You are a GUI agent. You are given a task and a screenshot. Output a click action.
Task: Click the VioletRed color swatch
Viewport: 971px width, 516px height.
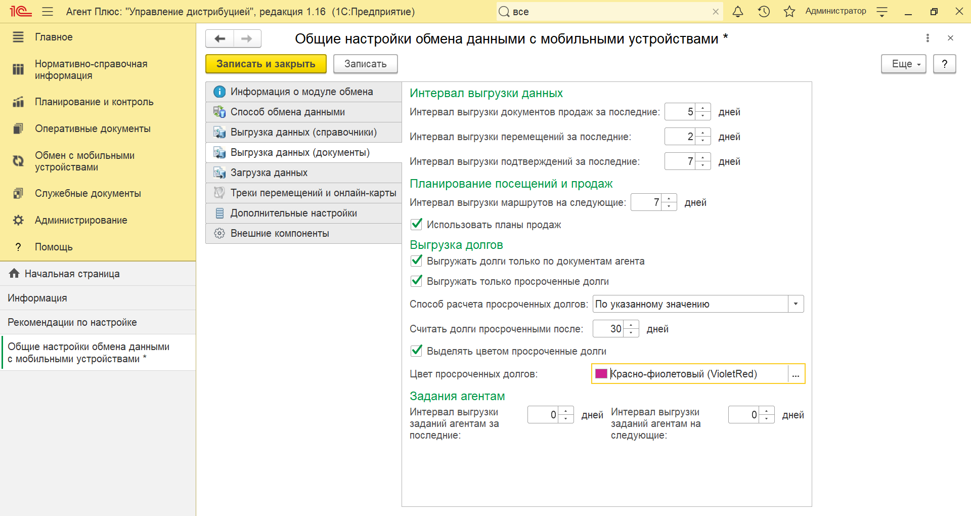click(x=601, y=374)
